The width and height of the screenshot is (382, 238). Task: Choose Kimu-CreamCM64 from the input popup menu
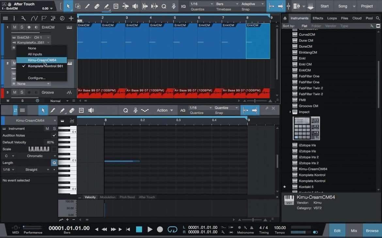42,60
